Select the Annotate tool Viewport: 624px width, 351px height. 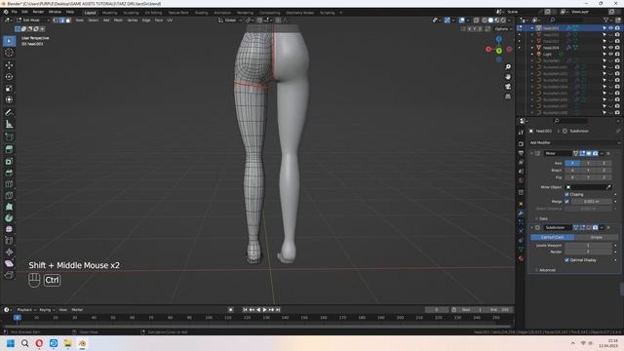[9, 113]
